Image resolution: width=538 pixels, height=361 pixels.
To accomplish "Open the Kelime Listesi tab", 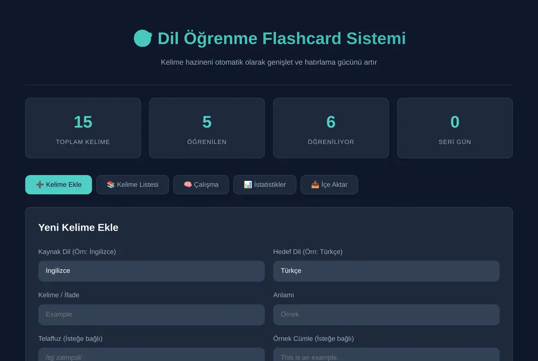I will (133, 185).
